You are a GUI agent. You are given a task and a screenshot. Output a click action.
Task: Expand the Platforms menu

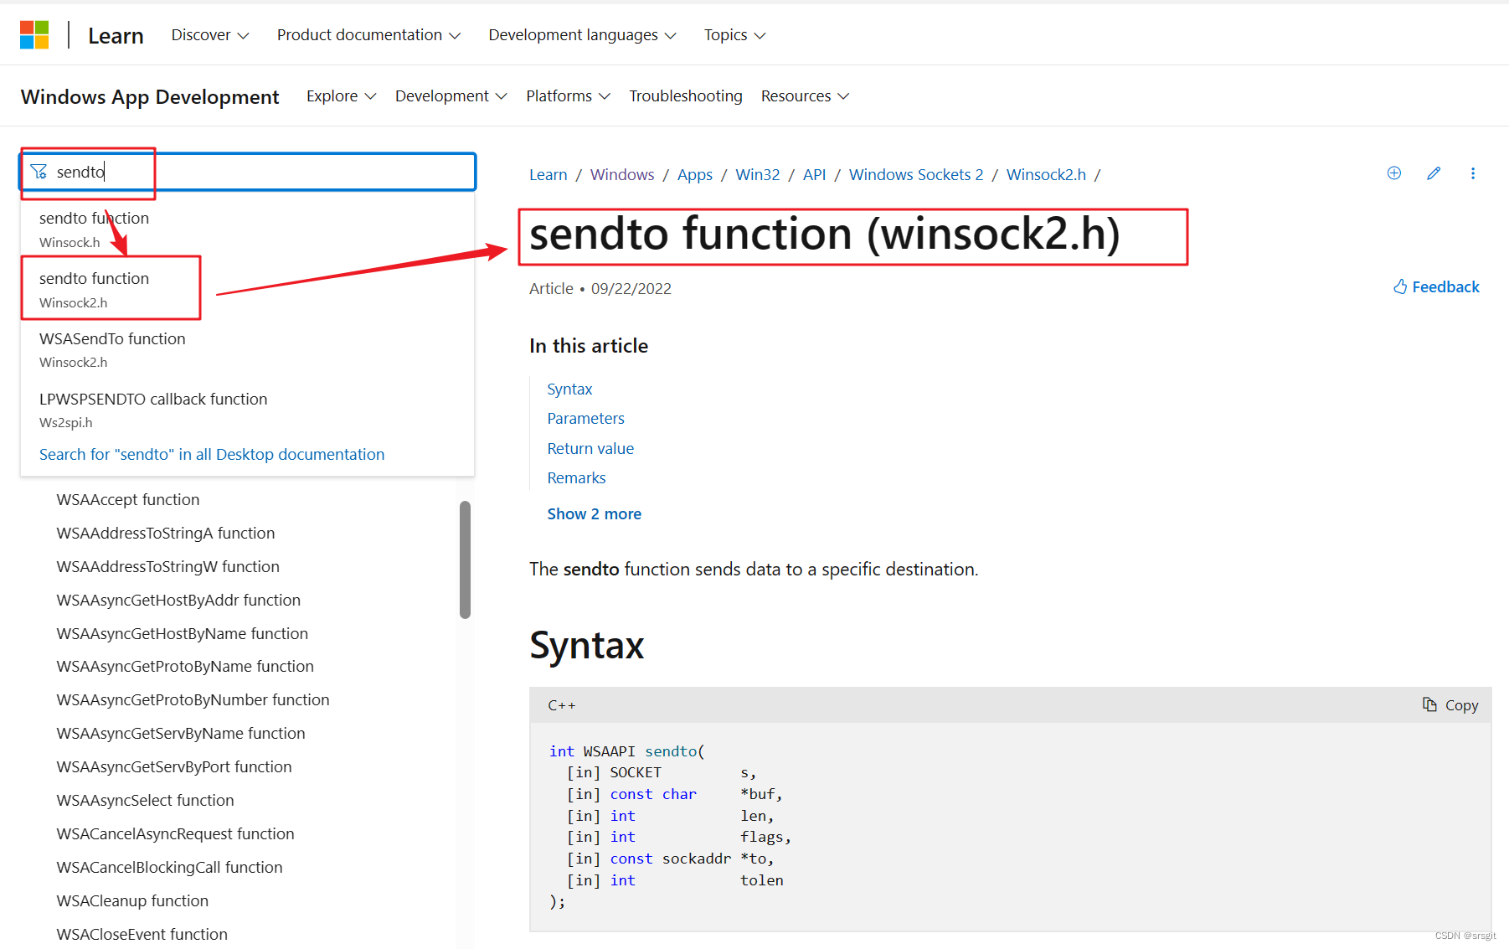(568, 96)
